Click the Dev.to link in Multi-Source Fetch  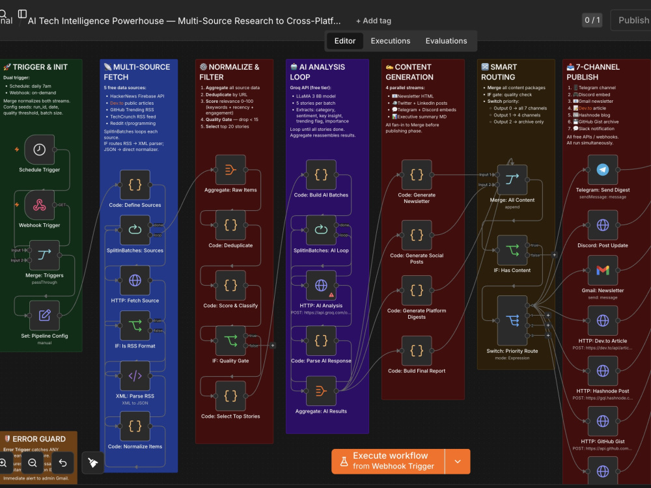click(x=117, y=103)
